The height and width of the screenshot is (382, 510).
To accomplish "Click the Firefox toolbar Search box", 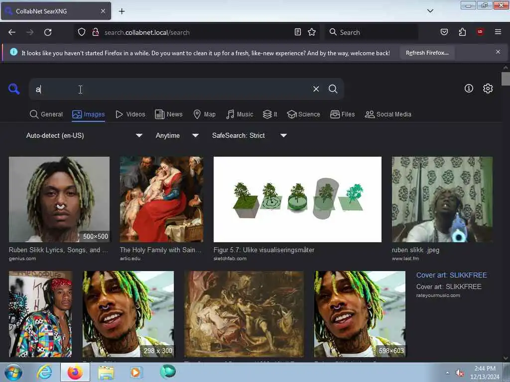I will coord(372,32).
